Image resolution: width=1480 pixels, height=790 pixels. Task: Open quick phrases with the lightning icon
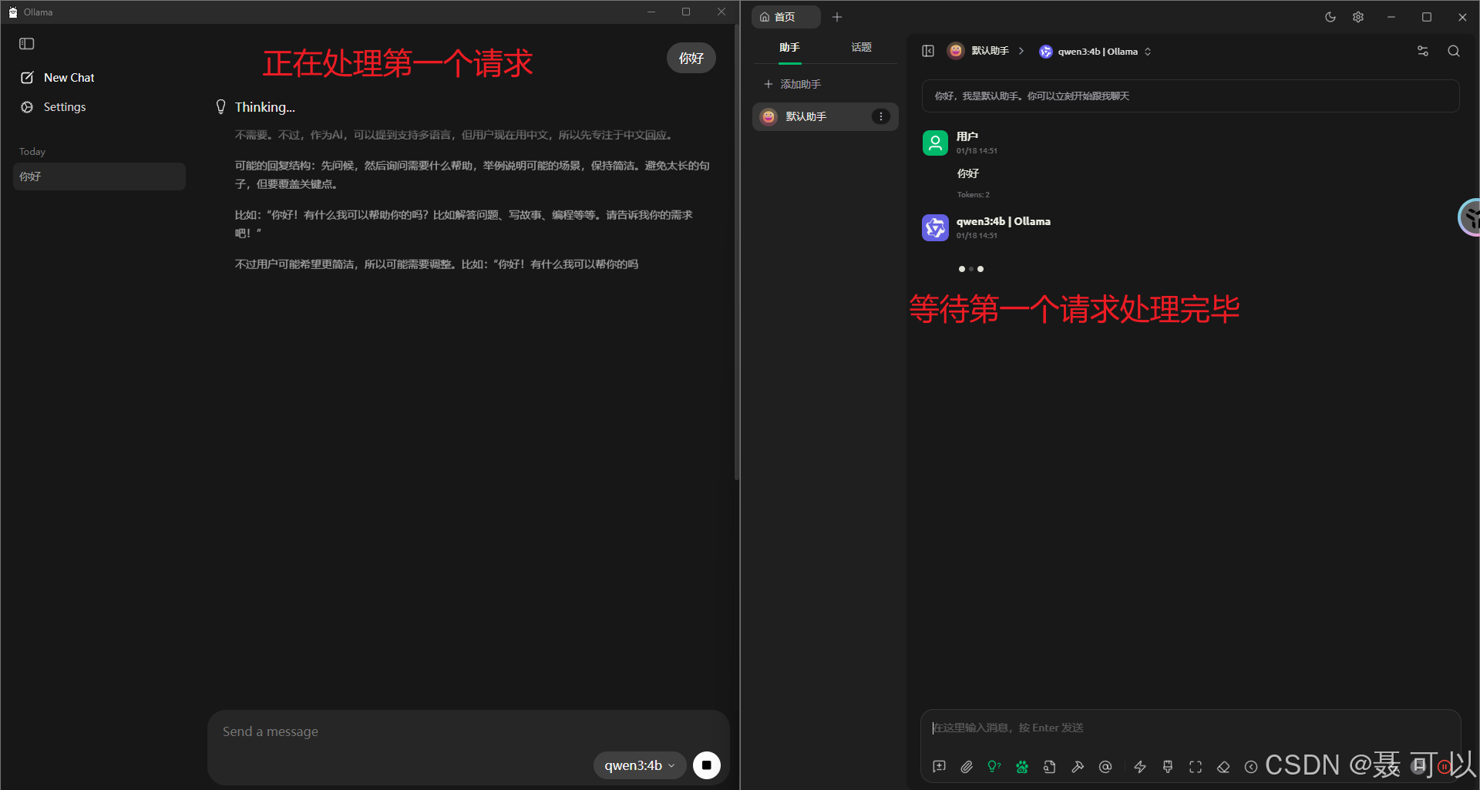pos(1140,767)
